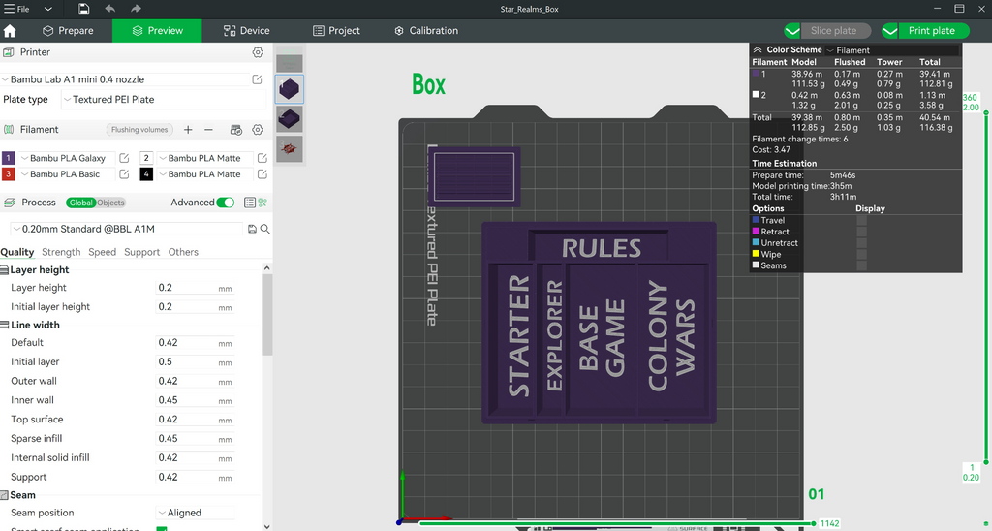Open the Support settings tab
Image resolution: width=992 pixels, height=531 pixels.
click(141, 252)
